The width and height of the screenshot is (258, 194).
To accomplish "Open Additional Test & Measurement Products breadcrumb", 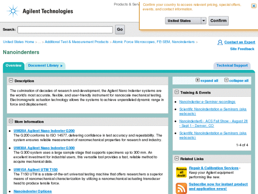I will tap(77, 42).
